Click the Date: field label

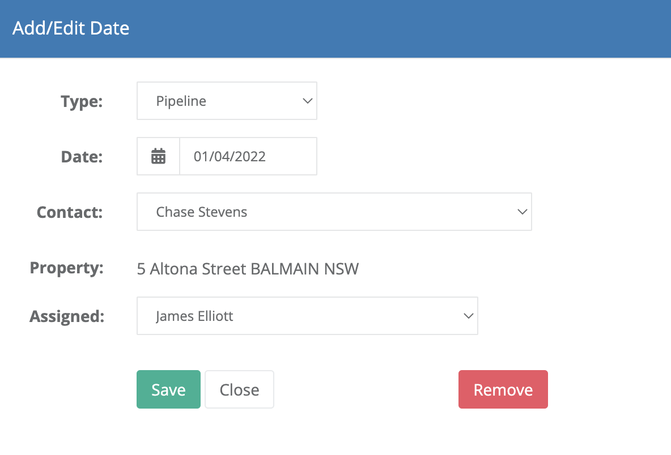tap(82, 156)
